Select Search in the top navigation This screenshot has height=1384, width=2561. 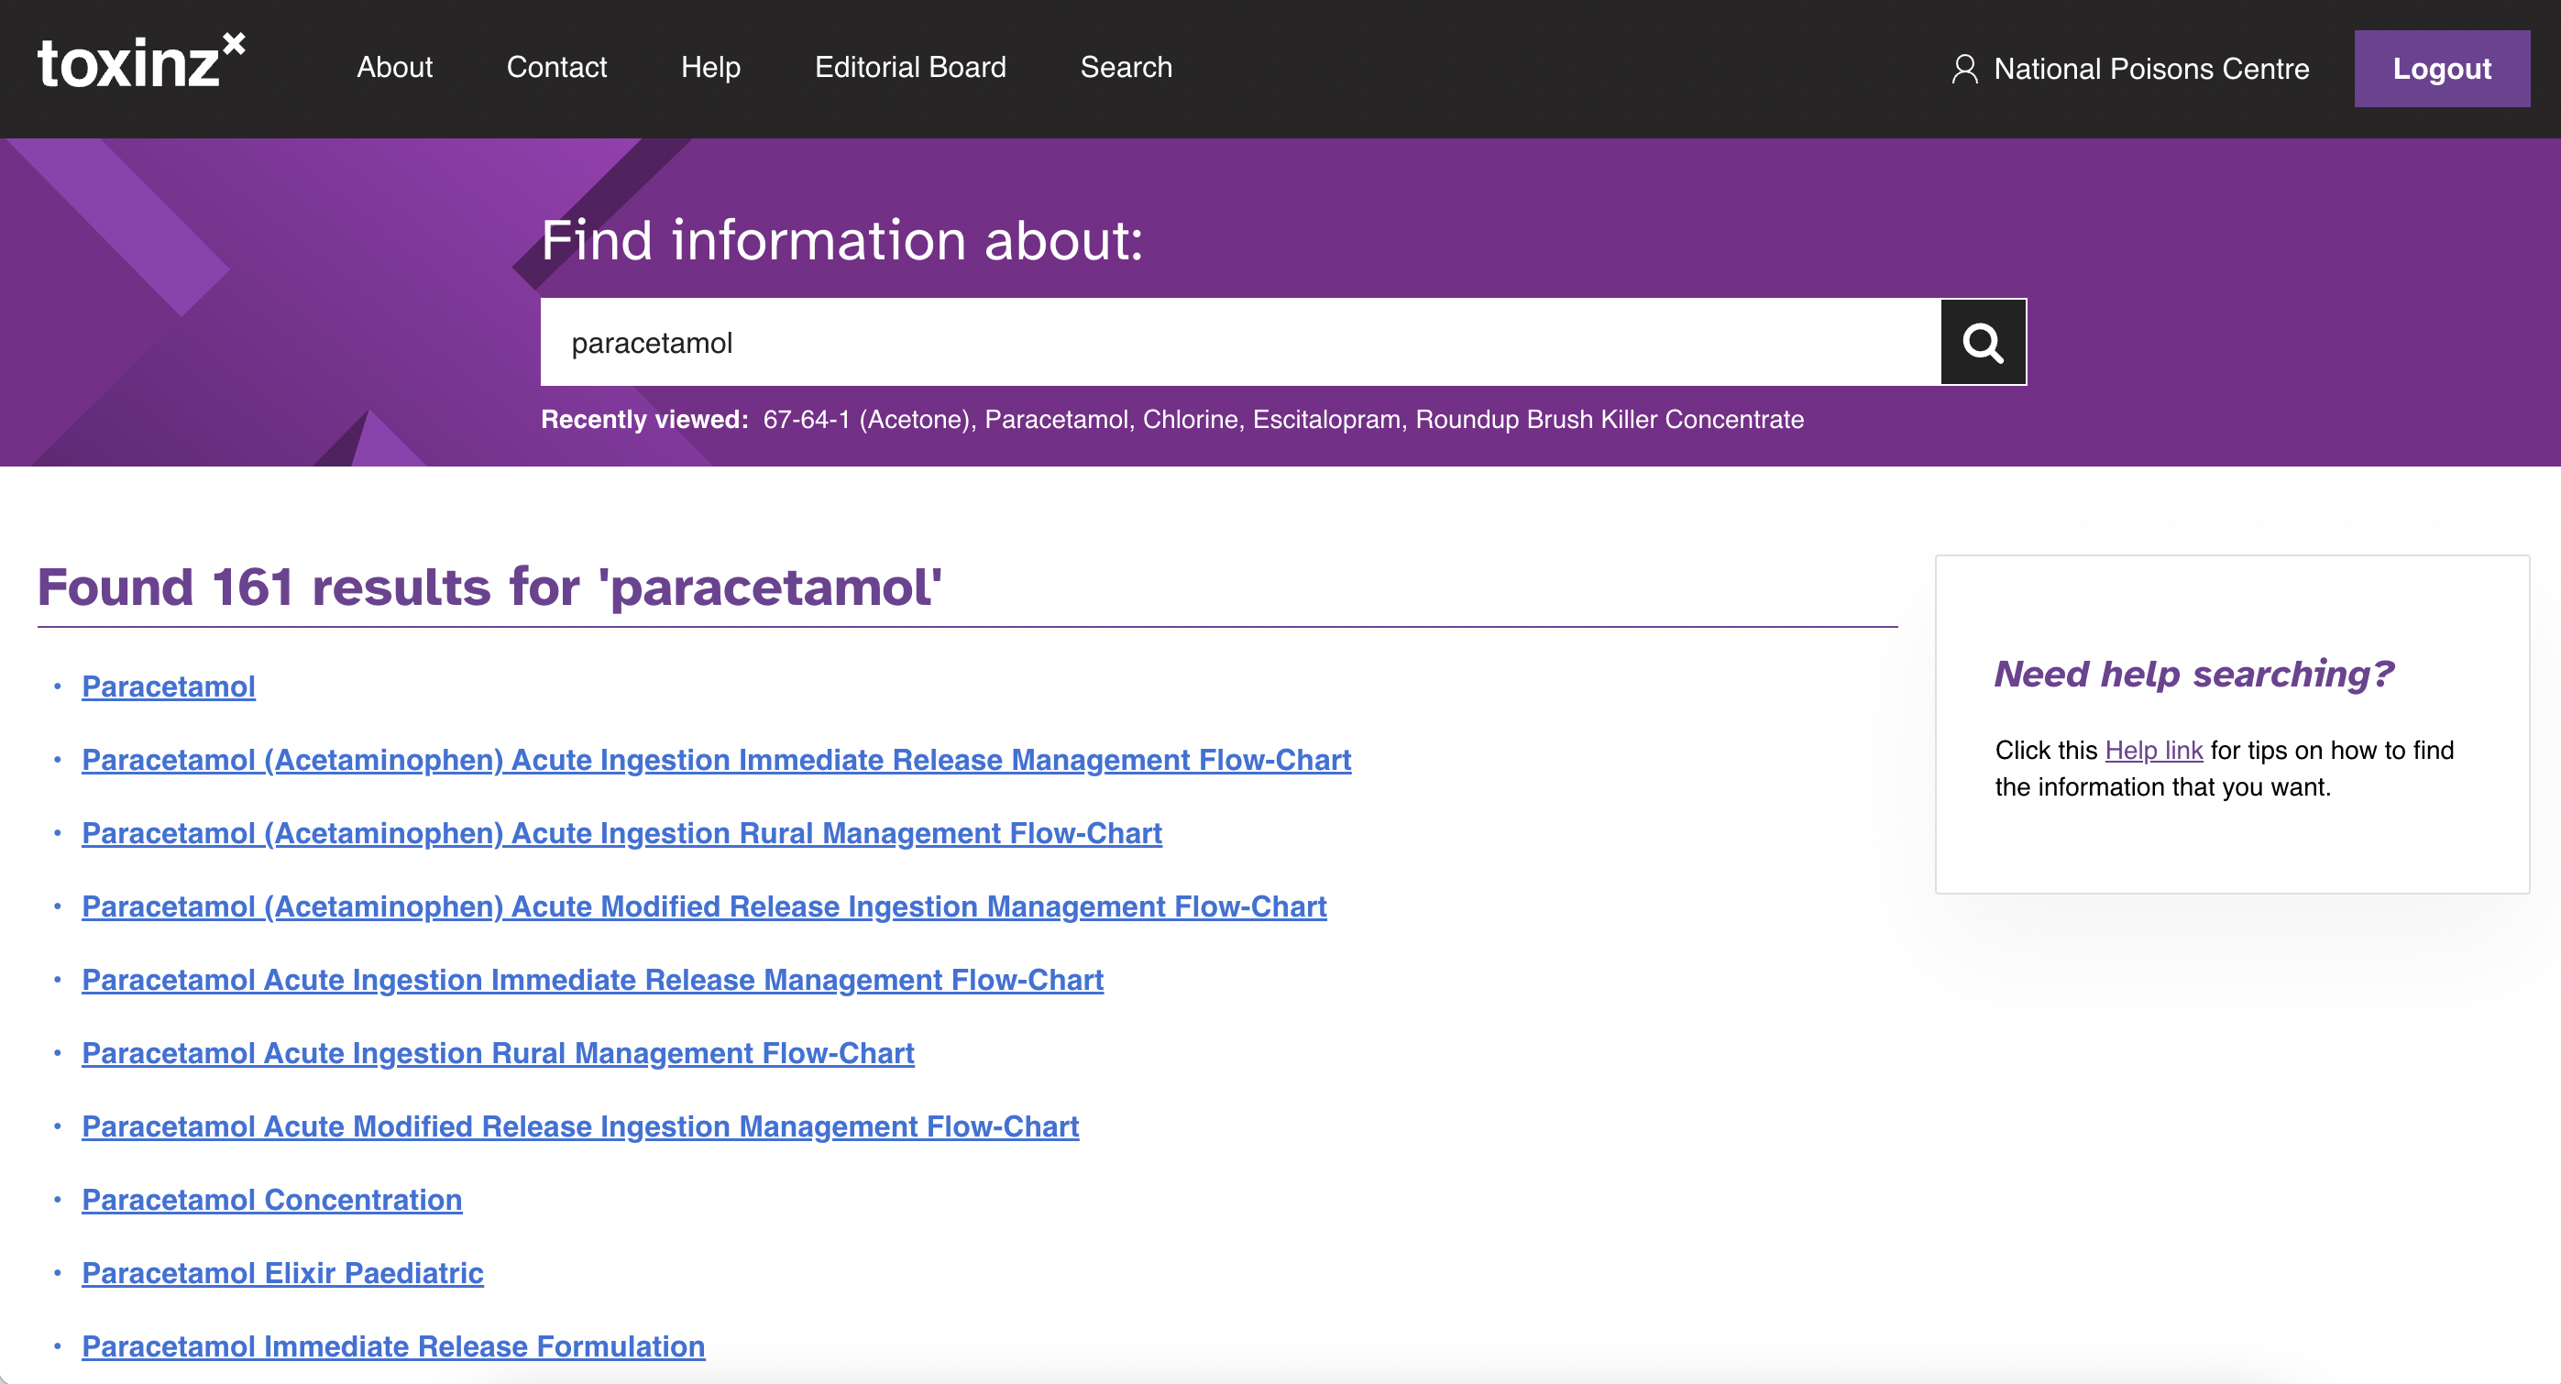(1127, 67)
